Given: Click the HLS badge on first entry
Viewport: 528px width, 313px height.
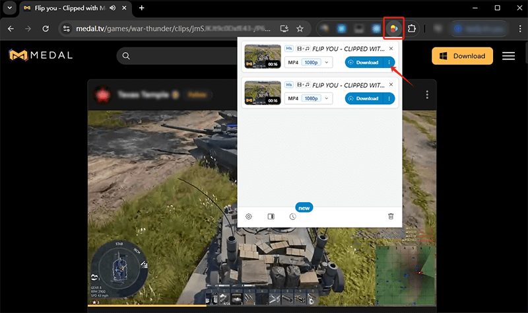Looking at the screenshot, I should [x=289, y=48].
